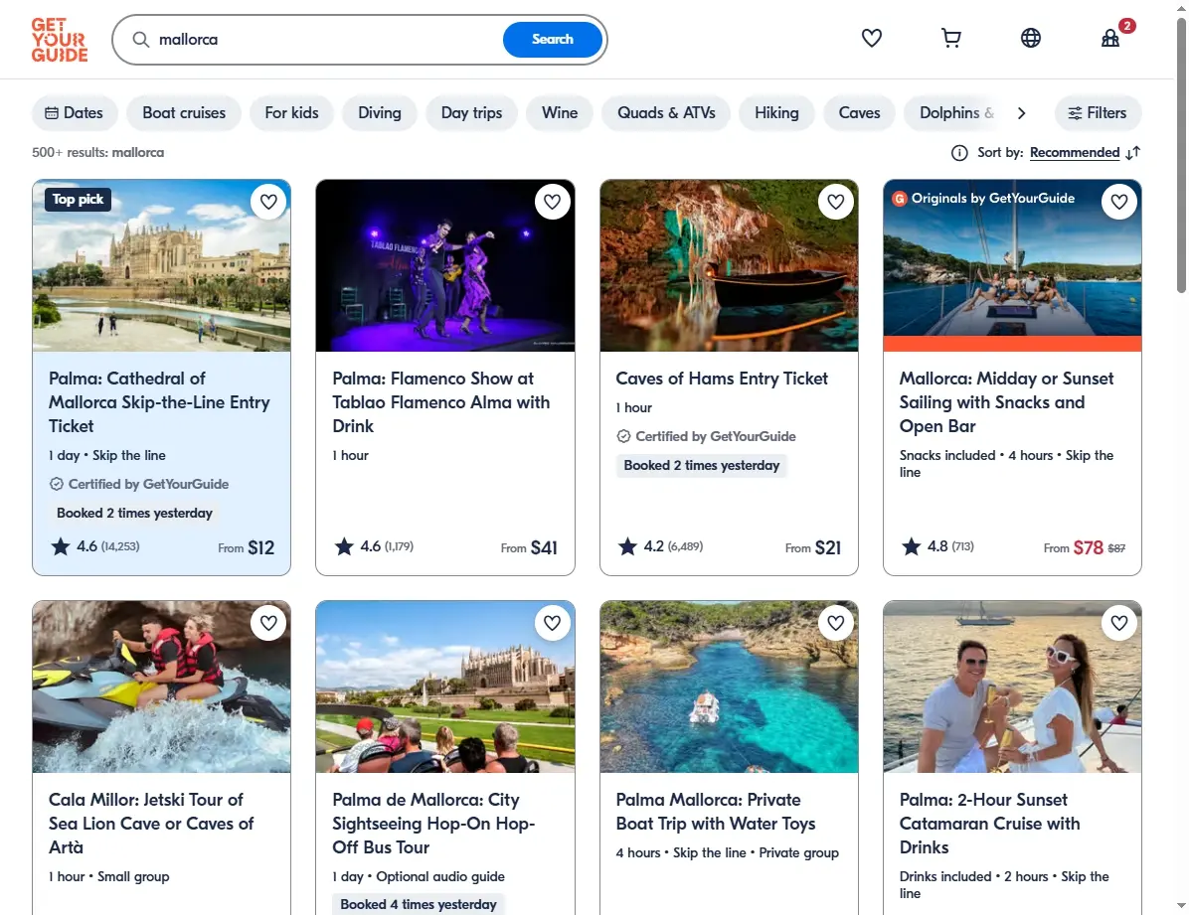The width and height of the screenshot is (1189, 915).
Task: Open the Filters button
Action: click(x=1098, y=113)
